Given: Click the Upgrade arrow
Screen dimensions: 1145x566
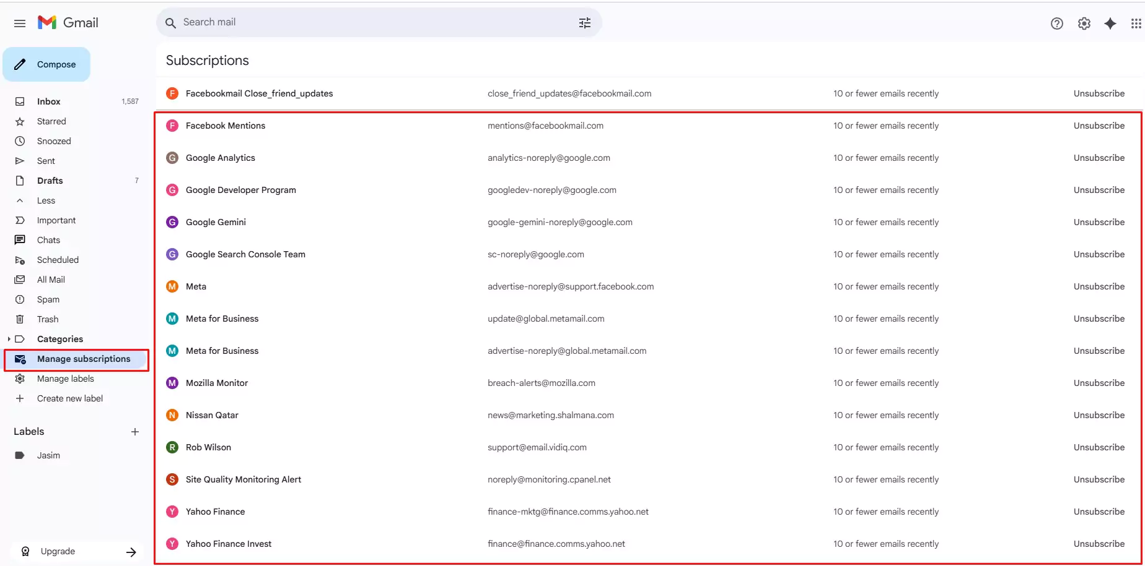Looking at the screenshot, I should point(131,552).
